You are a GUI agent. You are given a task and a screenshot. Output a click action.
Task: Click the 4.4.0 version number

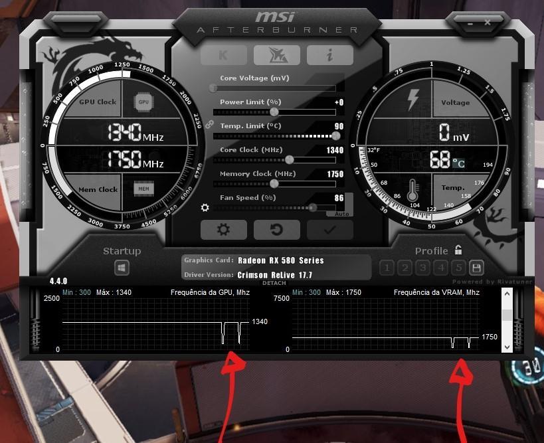[58, 281]
